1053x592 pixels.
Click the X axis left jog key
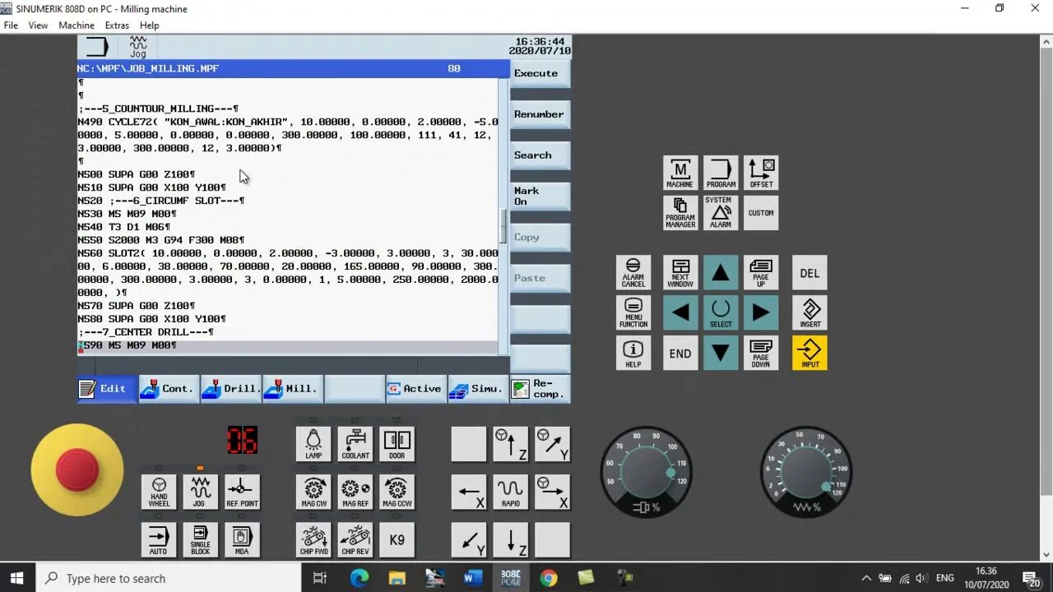coord(469,492)
